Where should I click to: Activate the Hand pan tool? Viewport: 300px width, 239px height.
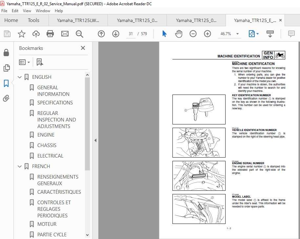(178, 34)
